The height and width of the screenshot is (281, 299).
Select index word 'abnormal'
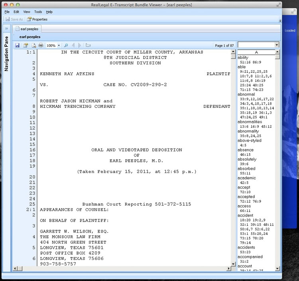coord(246,94)
